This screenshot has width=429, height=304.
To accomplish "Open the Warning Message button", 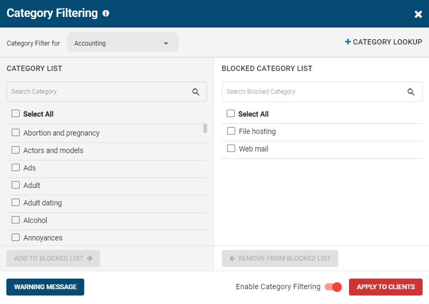I will (x=45, y=287).
